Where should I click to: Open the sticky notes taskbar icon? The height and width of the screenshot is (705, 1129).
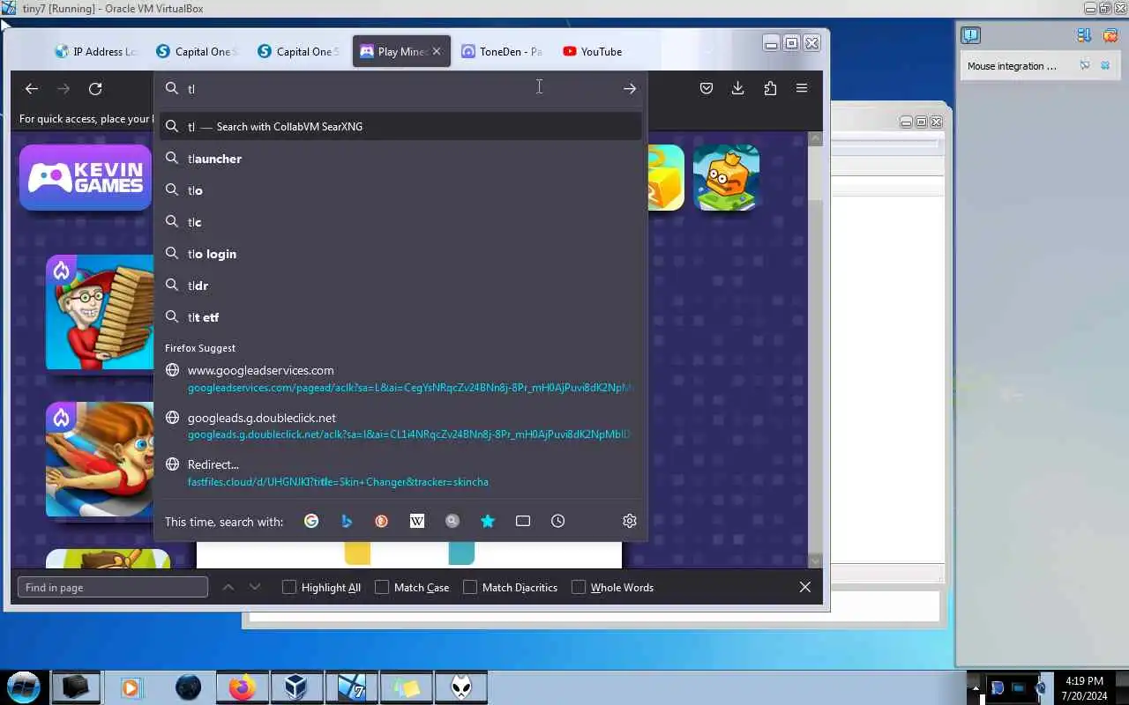pos(406,686)
